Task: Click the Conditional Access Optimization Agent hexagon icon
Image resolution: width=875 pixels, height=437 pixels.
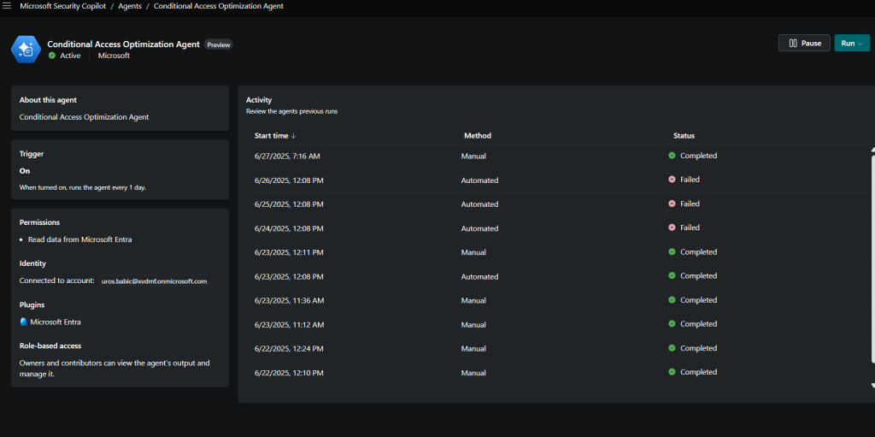Action: point(26,50)
